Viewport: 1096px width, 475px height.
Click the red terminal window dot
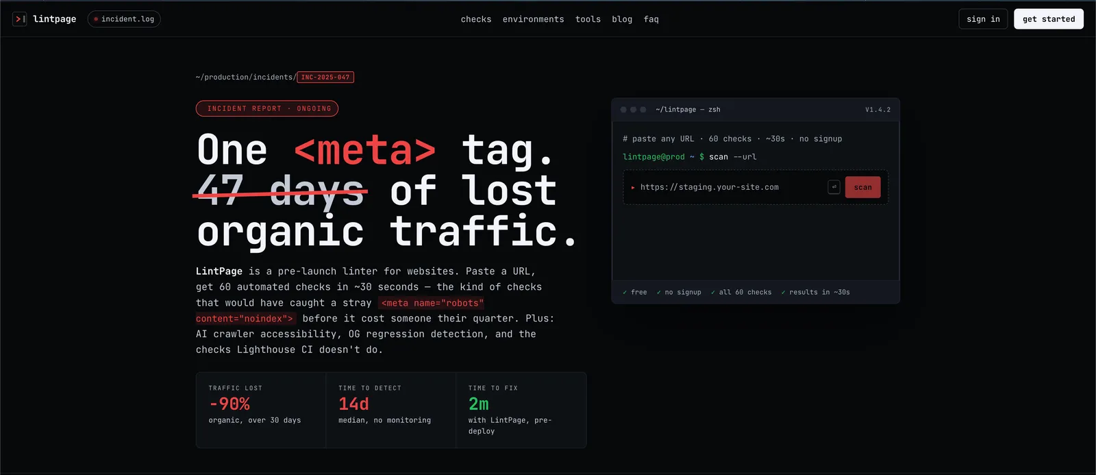623,110
